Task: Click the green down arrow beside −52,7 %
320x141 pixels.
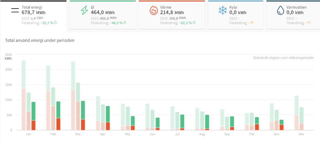Action: click(55, 23)
